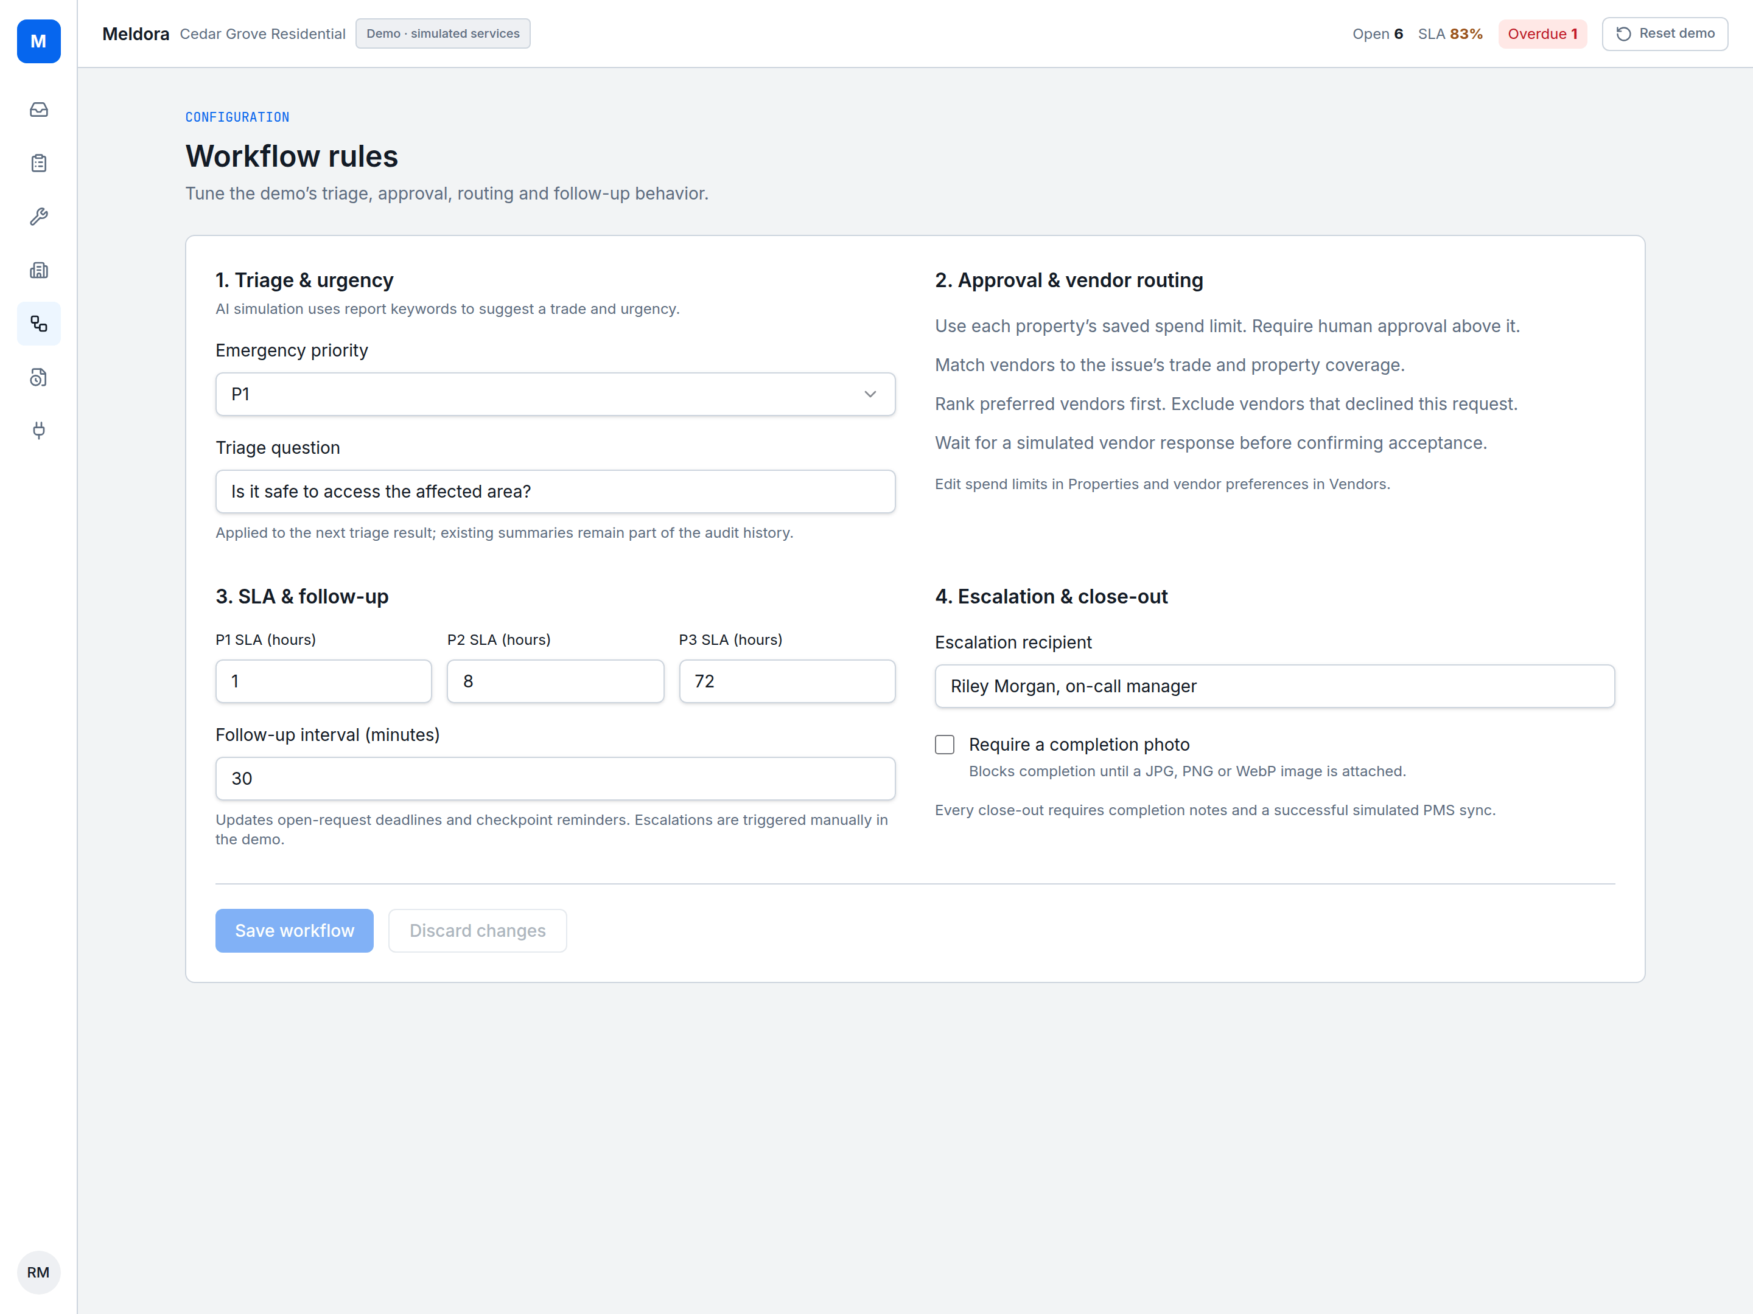Click the Overdue 1 badge
Viewport: 1753px width, 1314px height.
coord(1541,34)
